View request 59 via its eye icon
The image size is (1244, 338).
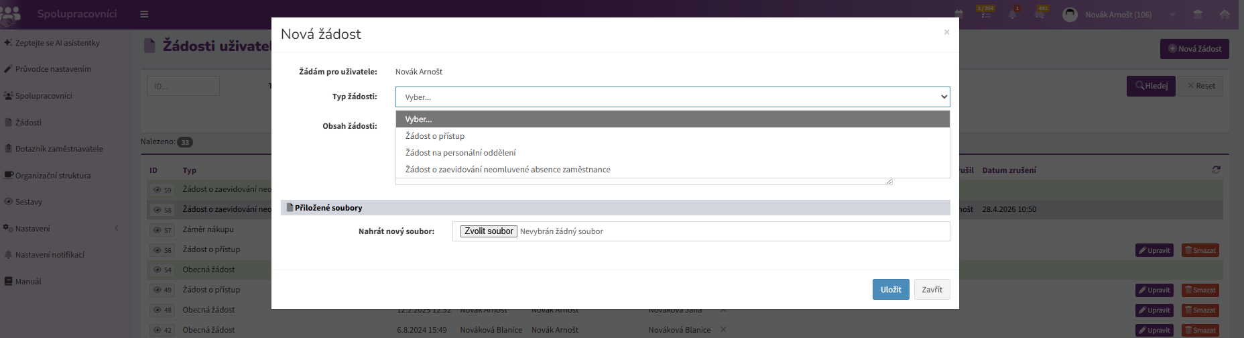(162, 190)
